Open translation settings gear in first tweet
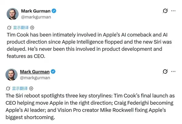Viewport: 182px width, 124px height. pos(32,28)
